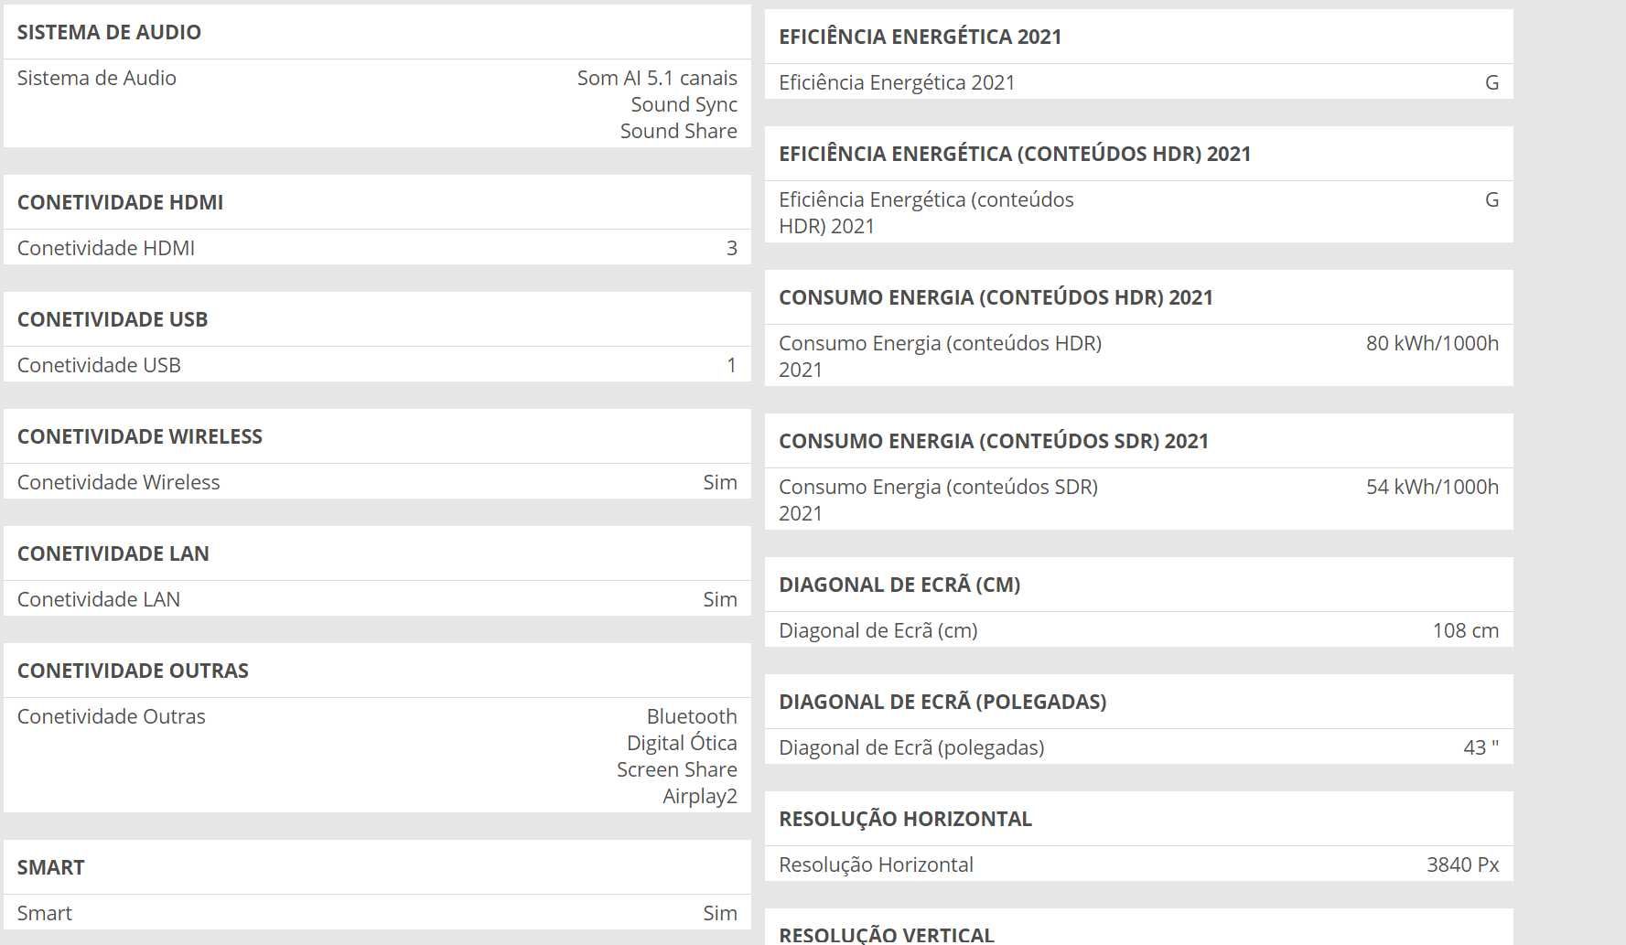Screen dimensions: 1626x945
Task: Click the Conetividade LAN section header
Action: tap(113, 553)
